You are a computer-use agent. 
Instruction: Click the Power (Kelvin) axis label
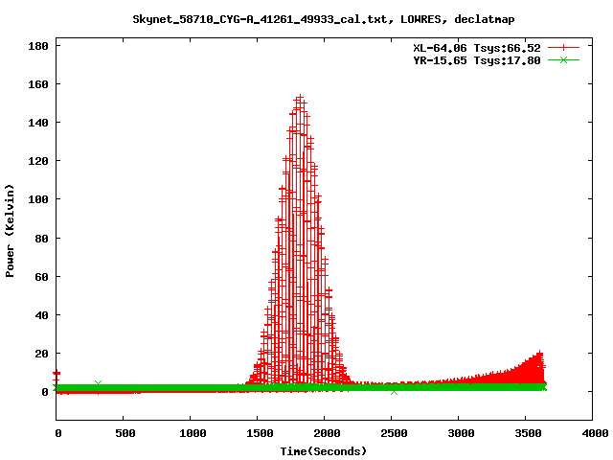10,231
